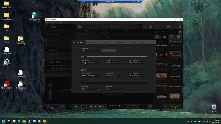Open taskbar search magnifier
This screenshot has height=124, width=221.
click(x=9, y=121)
